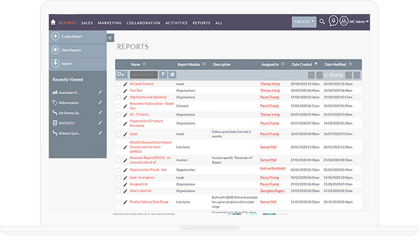The height and width of the screenshot is (252, 420).
Task: Tick the checkbox for Org Inactive and Opted out
Action: tap(119, 97)
